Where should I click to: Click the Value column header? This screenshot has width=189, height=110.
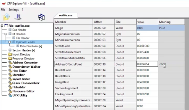tap(147, 22)
